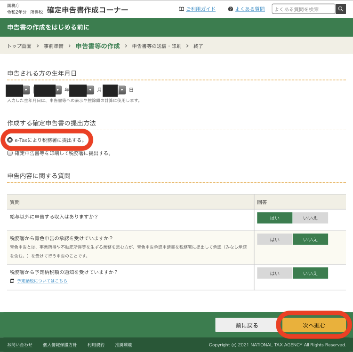Answer はい for 青色申告の承認 question

tap(275, 239)
